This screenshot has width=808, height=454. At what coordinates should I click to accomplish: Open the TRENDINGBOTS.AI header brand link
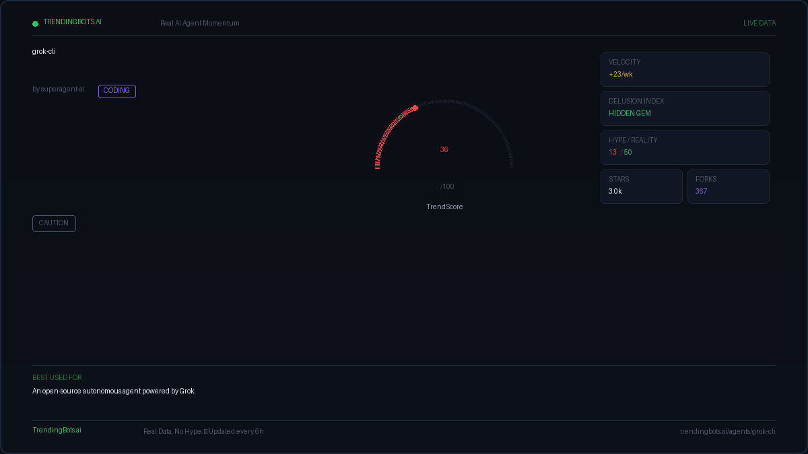coord(73,22)
